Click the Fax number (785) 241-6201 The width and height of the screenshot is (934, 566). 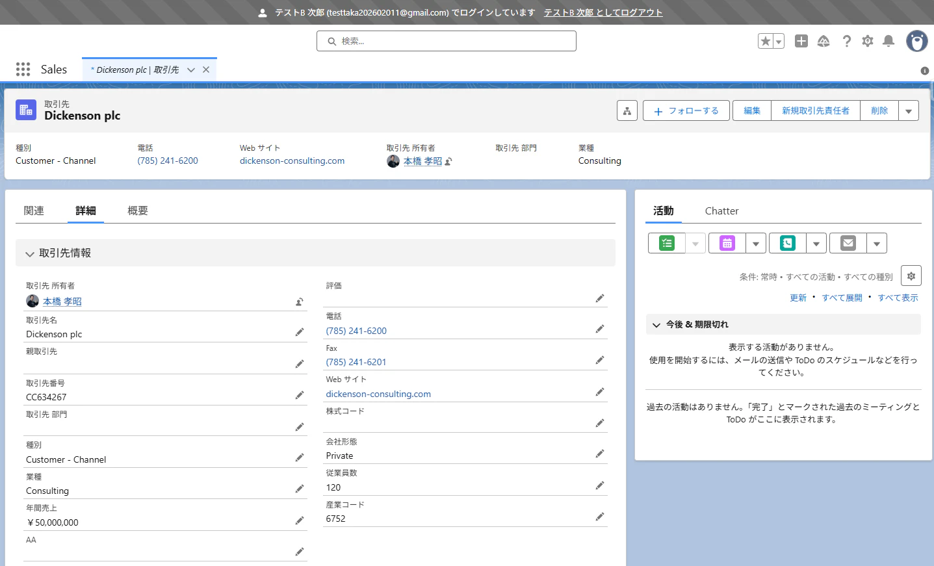[x=356, y=362]
